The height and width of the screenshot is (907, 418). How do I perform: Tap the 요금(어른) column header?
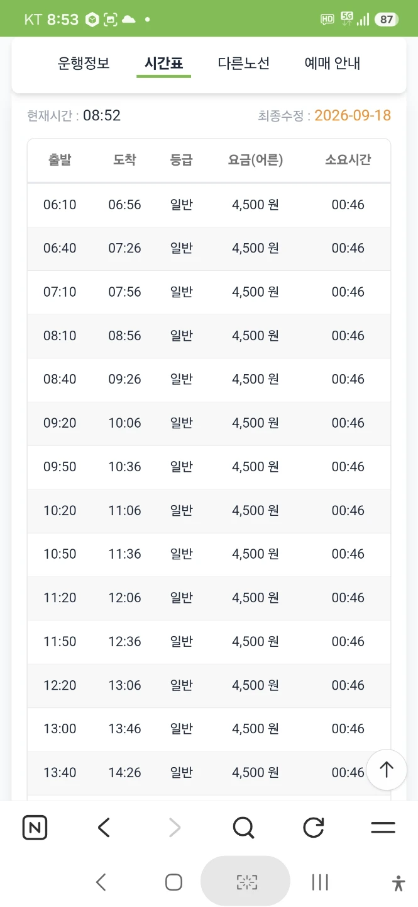255,160
